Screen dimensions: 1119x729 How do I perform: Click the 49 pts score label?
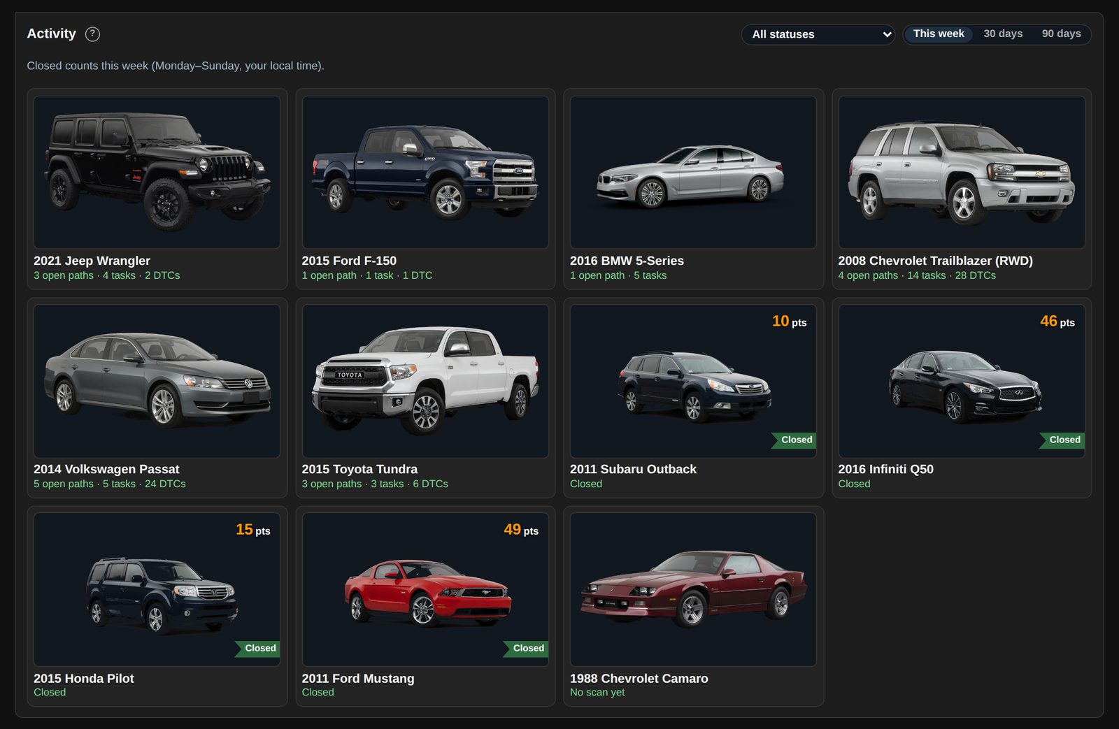coord(521,530)
